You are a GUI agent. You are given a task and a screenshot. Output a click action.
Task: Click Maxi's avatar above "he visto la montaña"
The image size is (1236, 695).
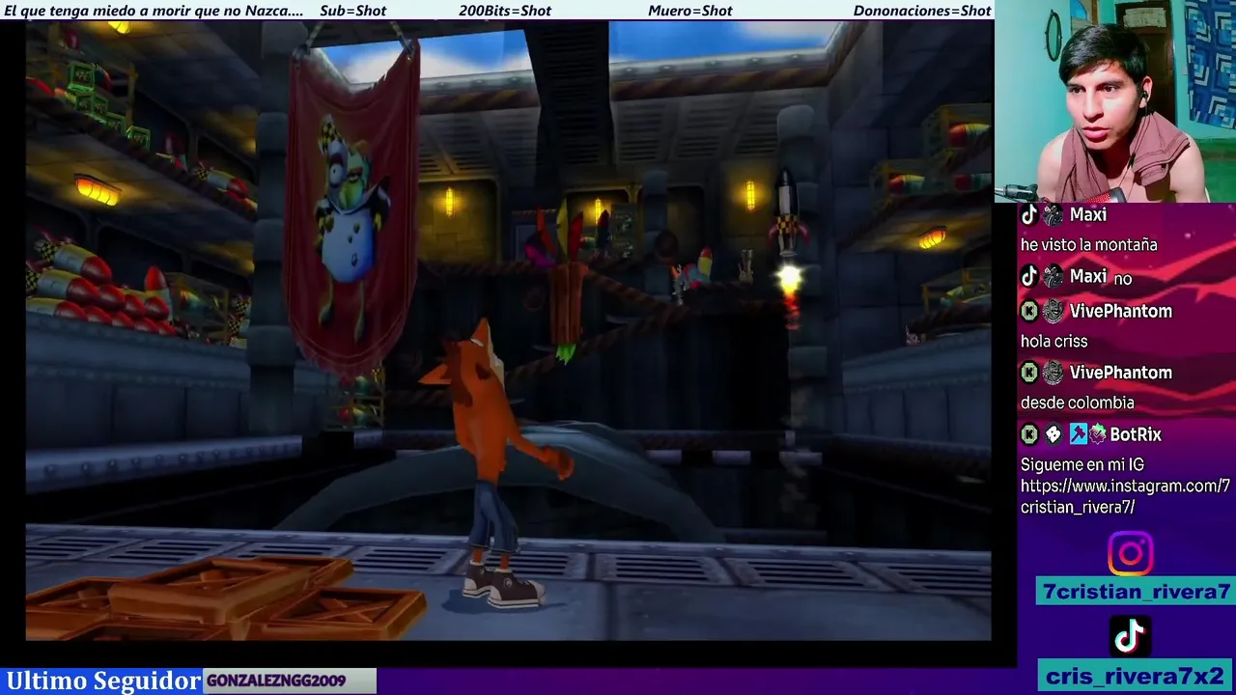pyautogui.click(x=1053, y=215)
